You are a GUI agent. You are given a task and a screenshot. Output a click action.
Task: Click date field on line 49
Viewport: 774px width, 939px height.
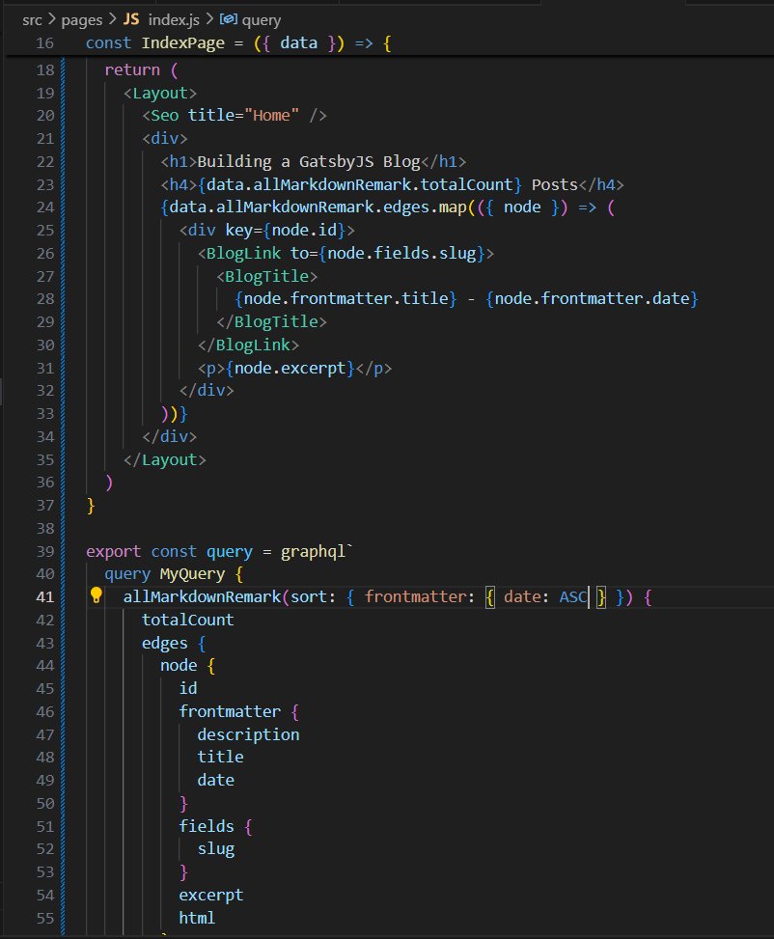[x=215, y=781]
